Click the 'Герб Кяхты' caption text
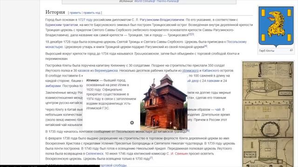The height and width of the screenshot is (167, 298). point(266,51)
